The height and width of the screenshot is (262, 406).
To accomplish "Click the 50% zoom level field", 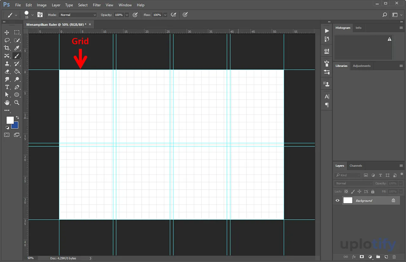I will (30, 258).
